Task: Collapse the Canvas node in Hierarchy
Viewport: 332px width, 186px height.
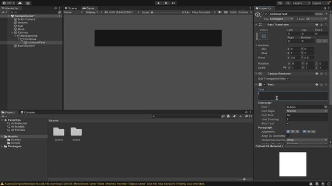Action: (12, 33)
